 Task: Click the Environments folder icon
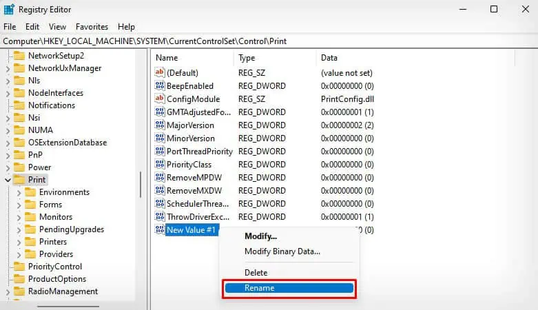pyautogui.click(x=30, y=192)
